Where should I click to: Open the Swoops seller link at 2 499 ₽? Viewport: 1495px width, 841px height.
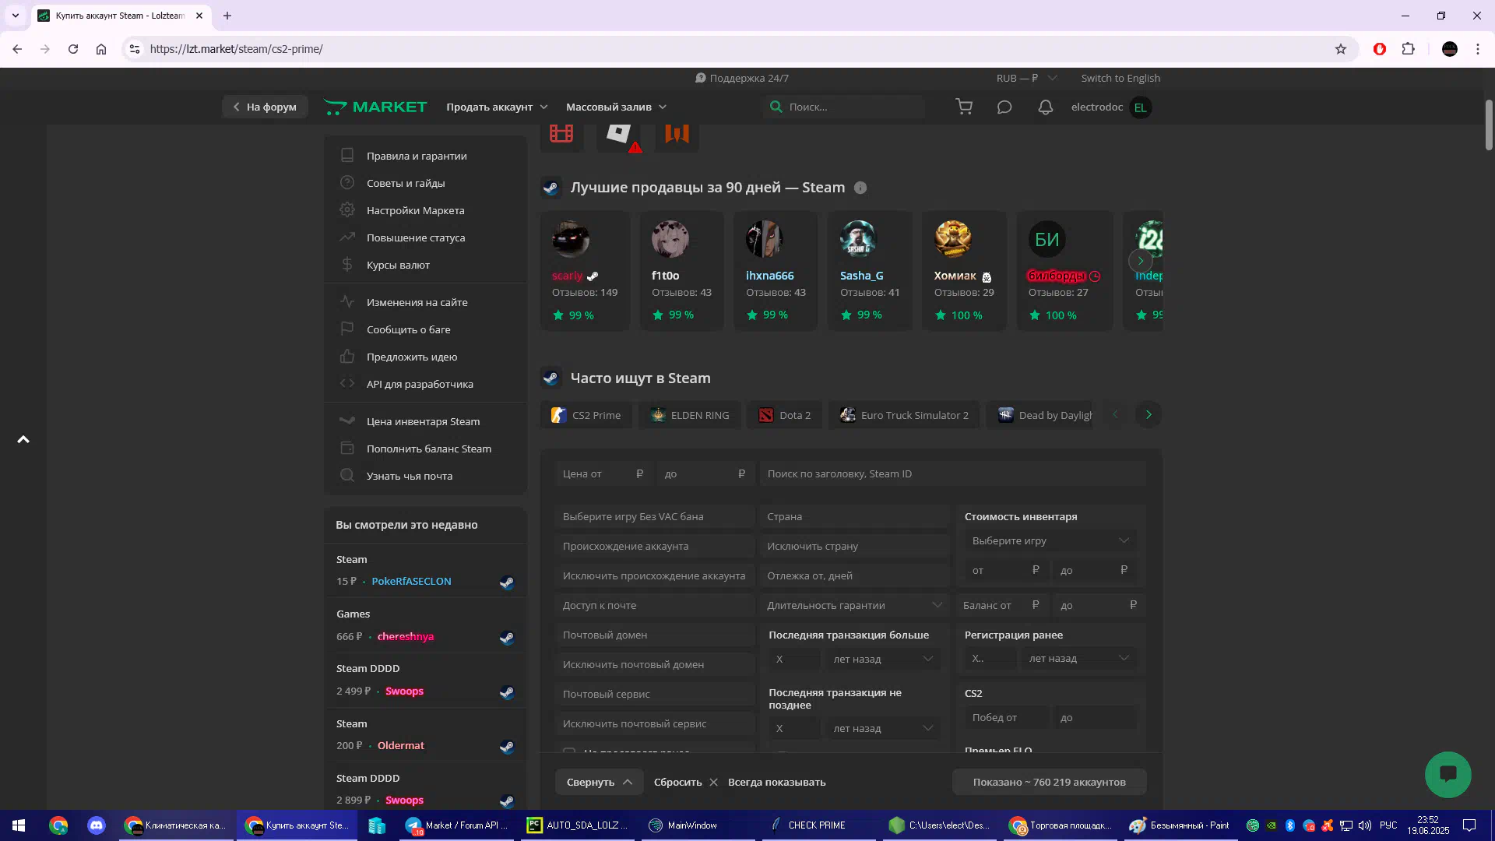404,691
